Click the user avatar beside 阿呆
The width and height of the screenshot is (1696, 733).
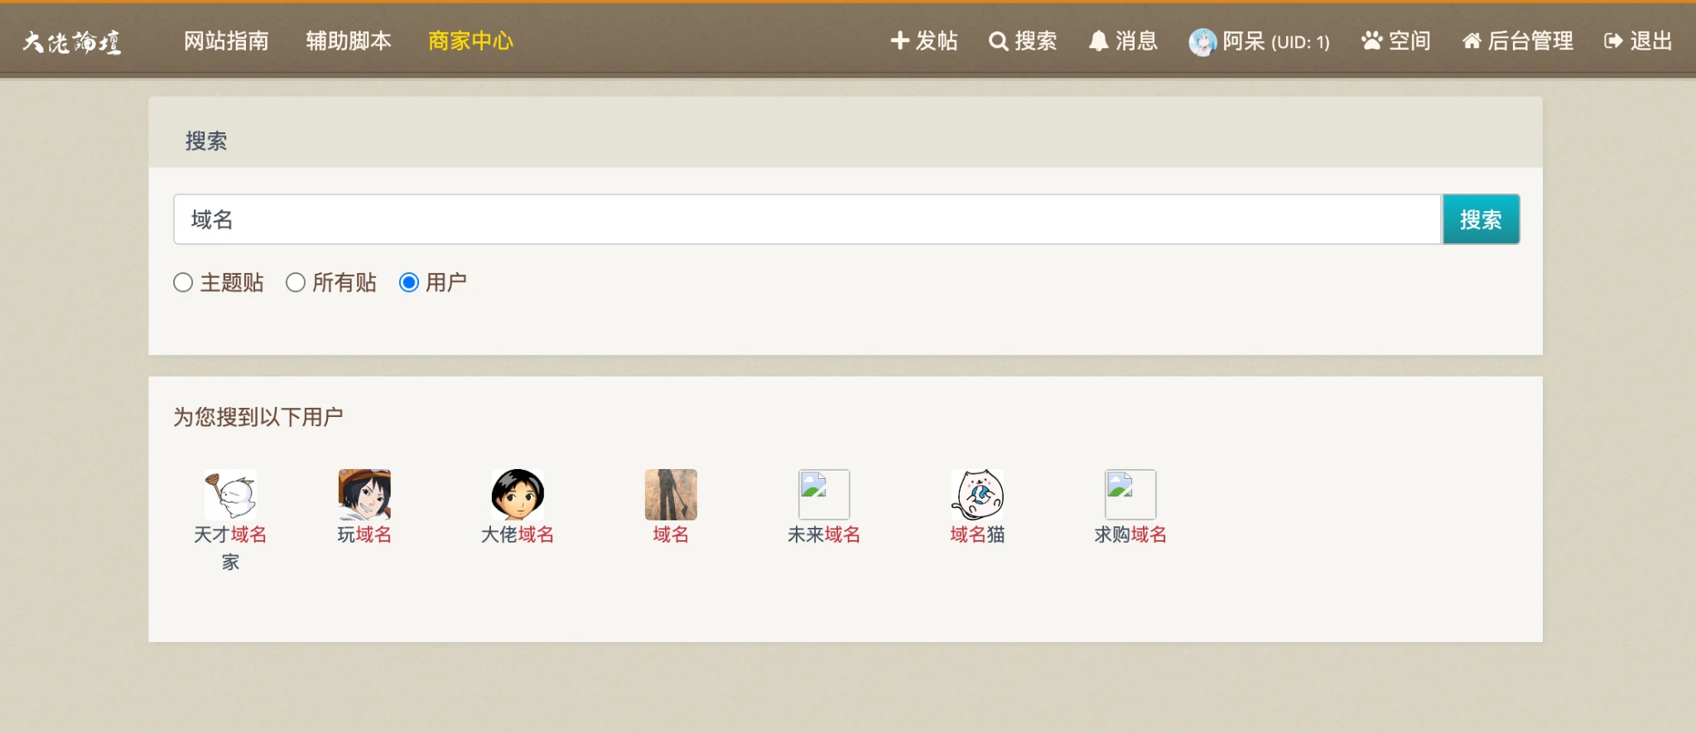pyautogui.click(x=1202, y=41)
